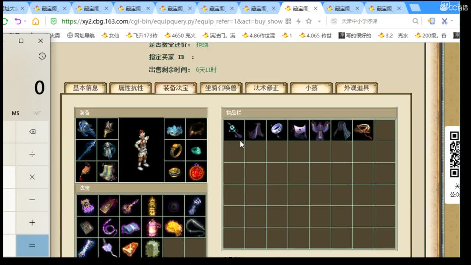View the boots equipment slot
The width and height of the screenshot is (471, 265).
click(108, 172)
